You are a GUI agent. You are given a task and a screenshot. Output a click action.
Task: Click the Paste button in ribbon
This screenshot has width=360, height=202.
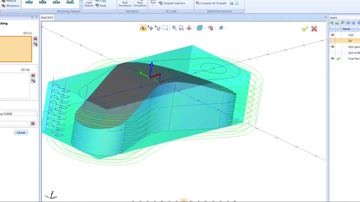[x=101, y=6]
